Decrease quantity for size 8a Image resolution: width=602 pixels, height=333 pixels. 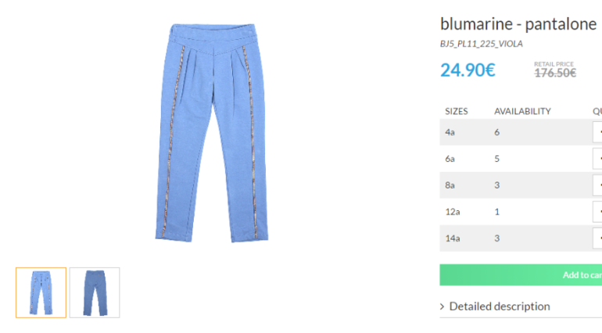pyautogui.click(x=598, y=185)
